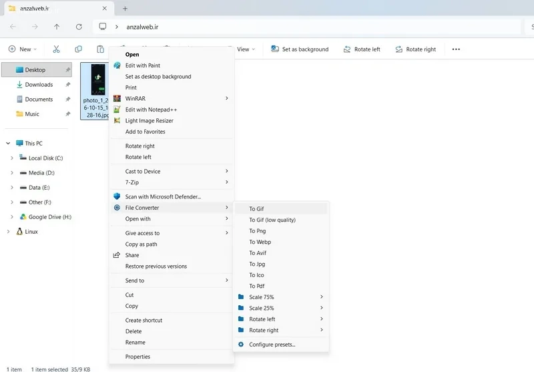Image resolution: width=534 pixels, height=372 pixels.
Task: Expand Data (E:) drive node
Action: [x=12, y=188]
